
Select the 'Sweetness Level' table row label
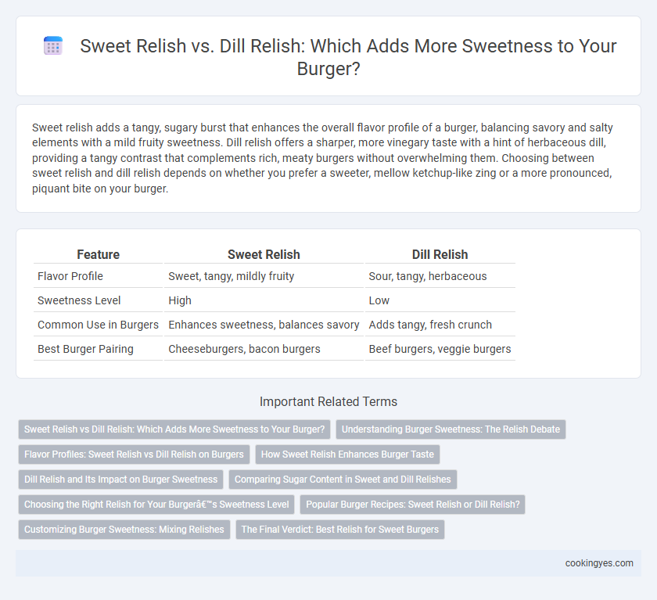[79, 300]
